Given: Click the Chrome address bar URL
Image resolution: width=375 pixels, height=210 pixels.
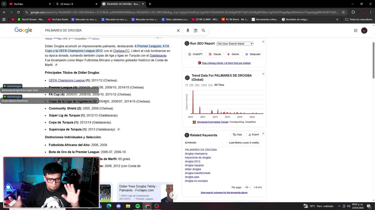Looking at the screenshot, I should point(185,12).
